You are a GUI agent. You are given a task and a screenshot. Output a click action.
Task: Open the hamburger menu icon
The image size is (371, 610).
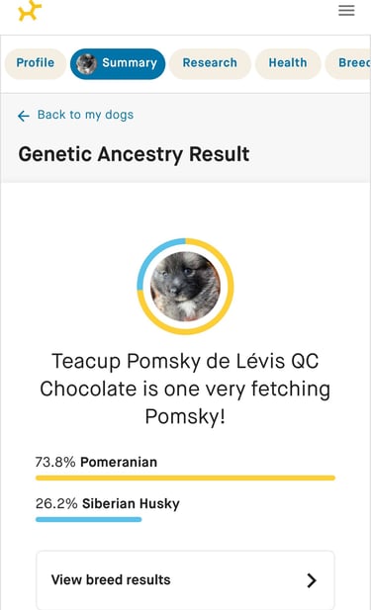click(x=346, y=11)
